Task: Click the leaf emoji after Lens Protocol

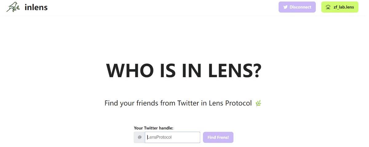Action: tap(258, 104)
